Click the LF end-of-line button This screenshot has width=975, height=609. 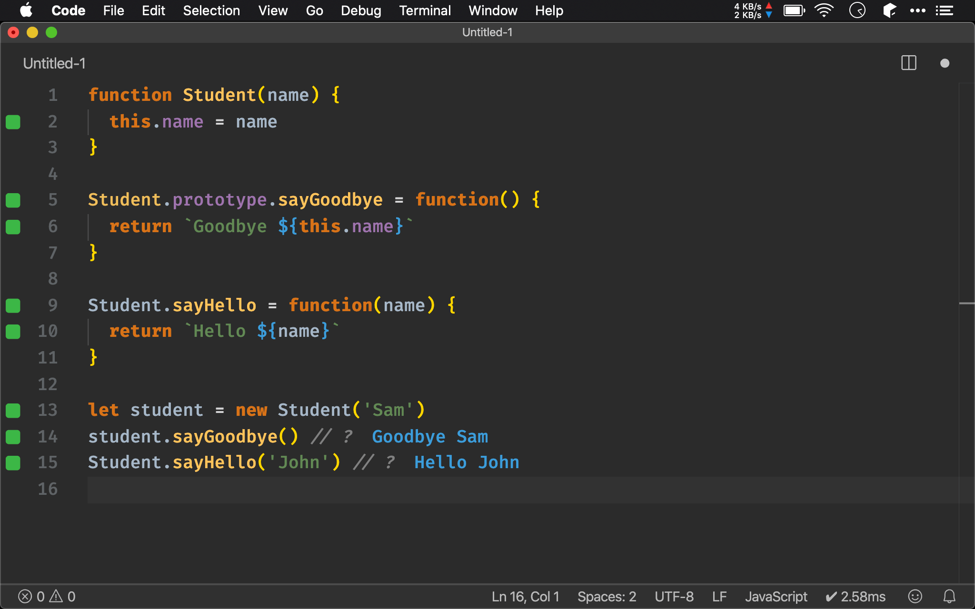[719, 596]
